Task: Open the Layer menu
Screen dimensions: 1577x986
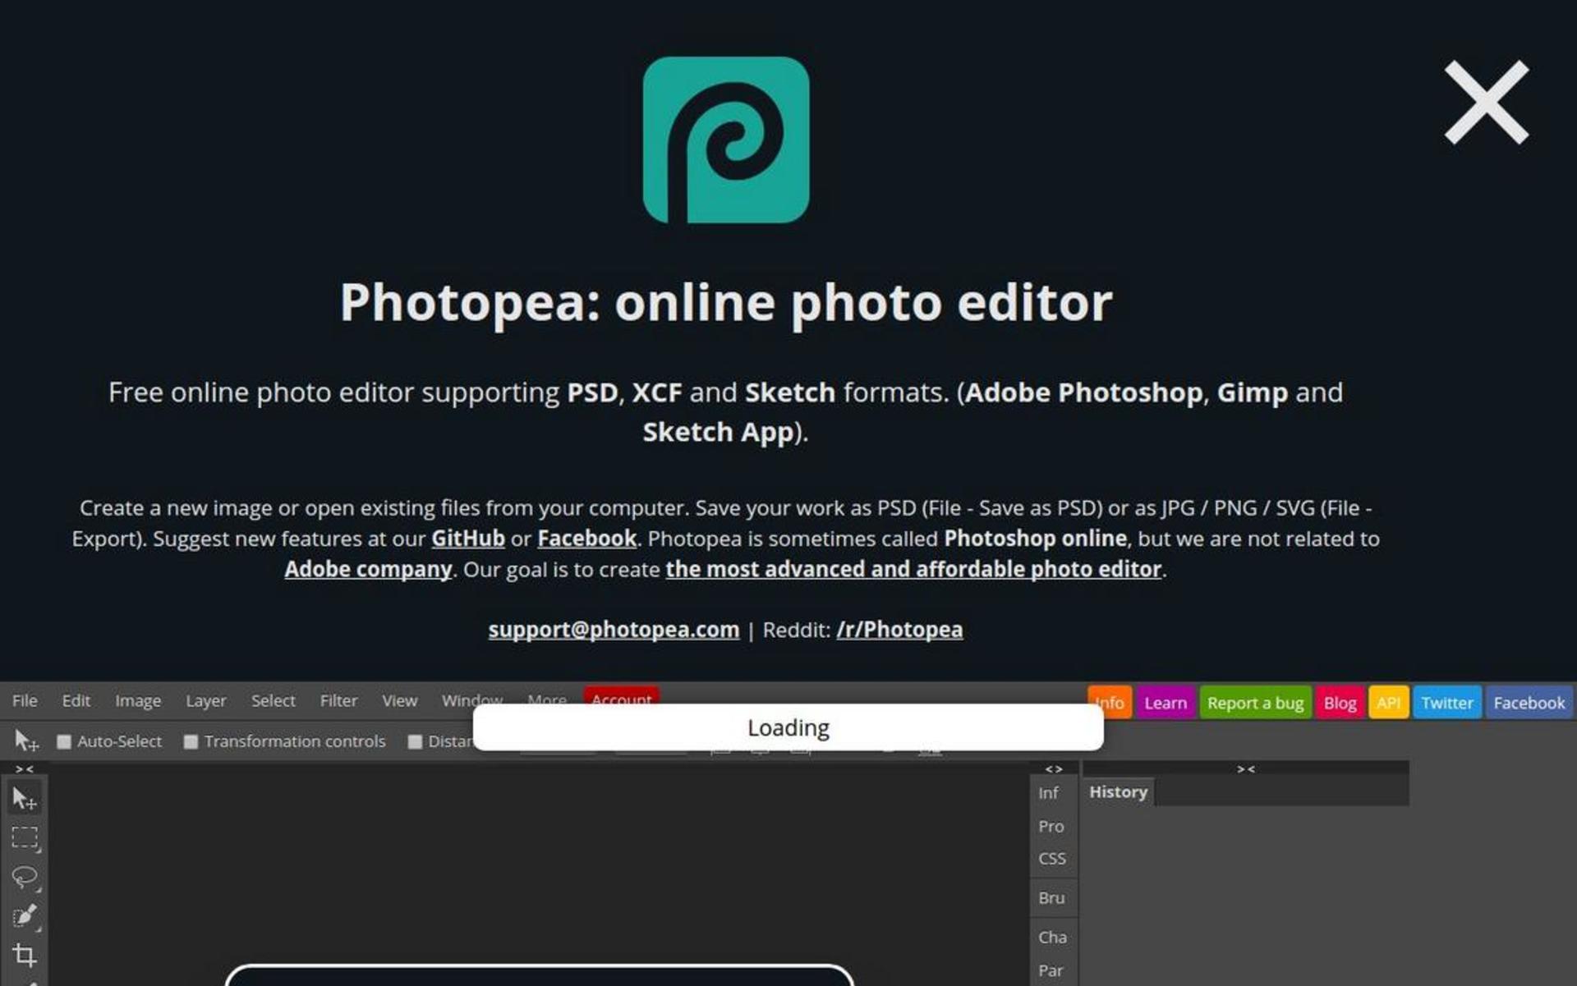Action: pos(205,700)
